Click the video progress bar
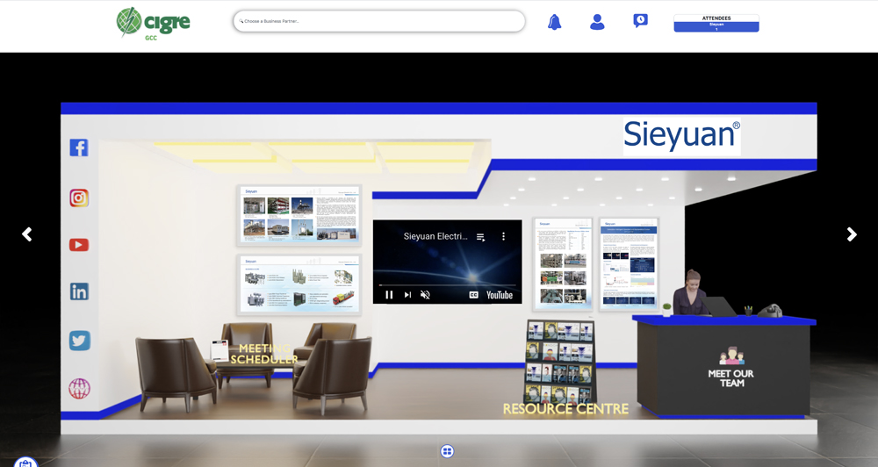The width and height of the screenshot is (878, 467). (447, 285)
